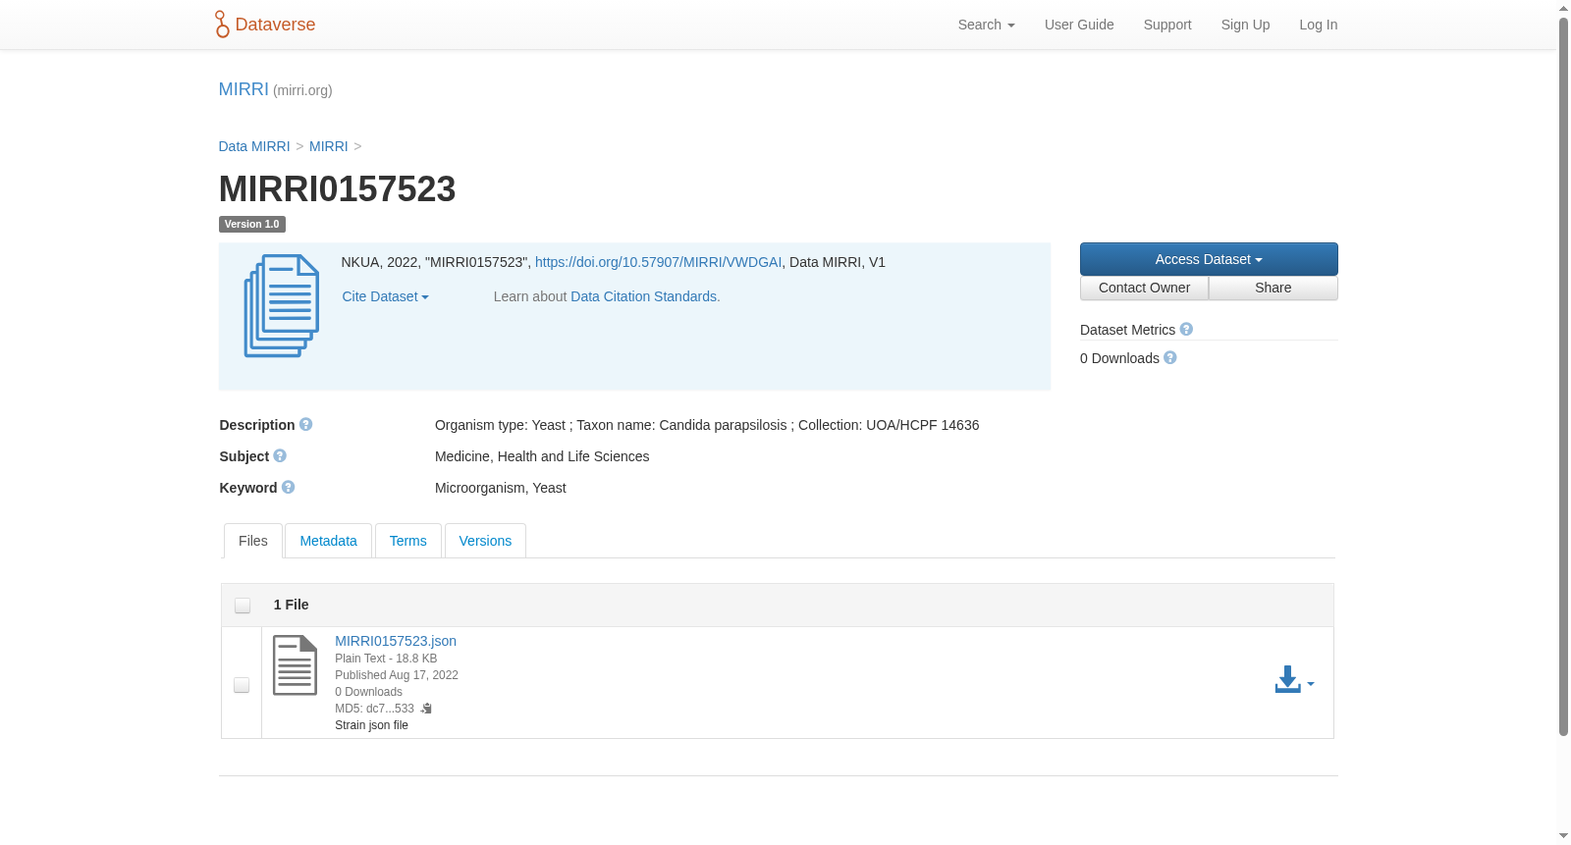
Task: Toggle the select-all files checkbox
Action: click(x=243, y=606)
